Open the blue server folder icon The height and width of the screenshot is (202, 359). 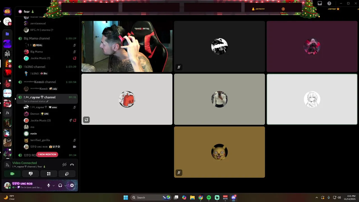pos(7,34)
